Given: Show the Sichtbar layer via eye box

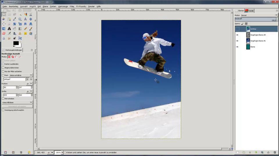Looking at the screenshot, I should [x=237, y=29].
